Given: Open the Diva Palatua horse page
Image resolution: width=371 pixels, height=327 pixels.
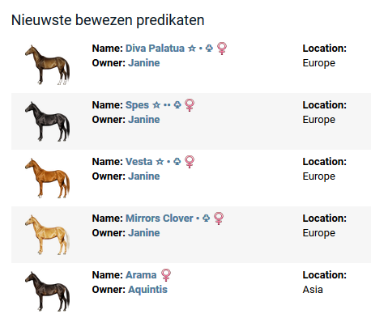Looking at the screenshot, I should pyautogui.click(x=155, y=49).
